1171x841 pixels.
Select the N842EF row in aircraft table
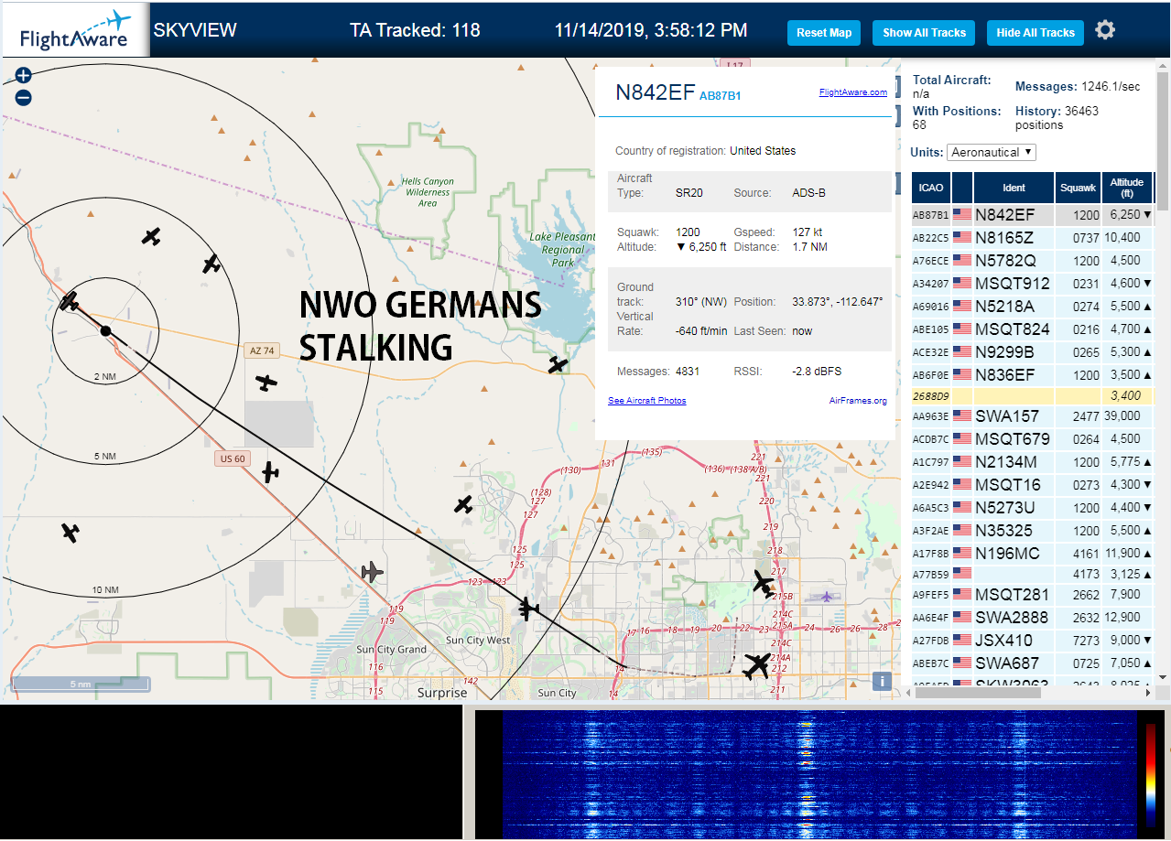[x=1032, y=215]
